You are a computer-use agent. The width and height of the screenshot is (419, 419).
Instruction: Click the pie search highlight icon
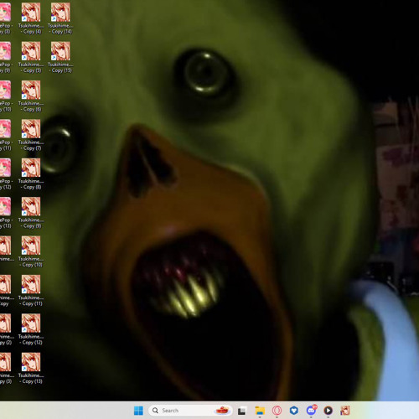222,411
